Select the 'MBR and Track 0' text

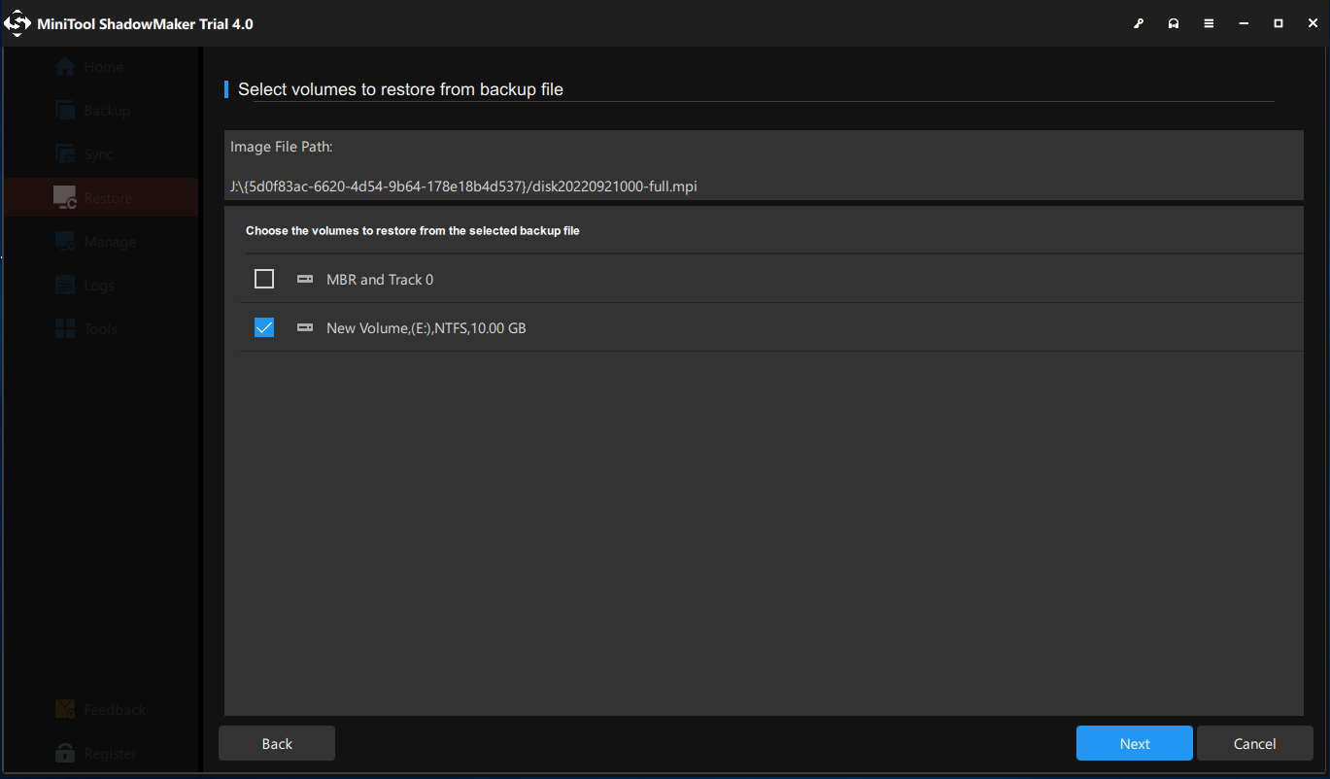[x=380, y=280]
